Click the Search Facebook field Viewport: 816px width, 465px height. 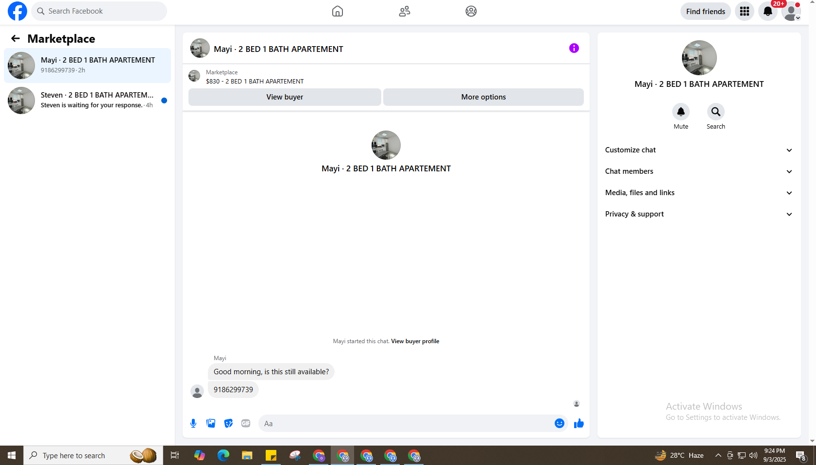[99, 11]
